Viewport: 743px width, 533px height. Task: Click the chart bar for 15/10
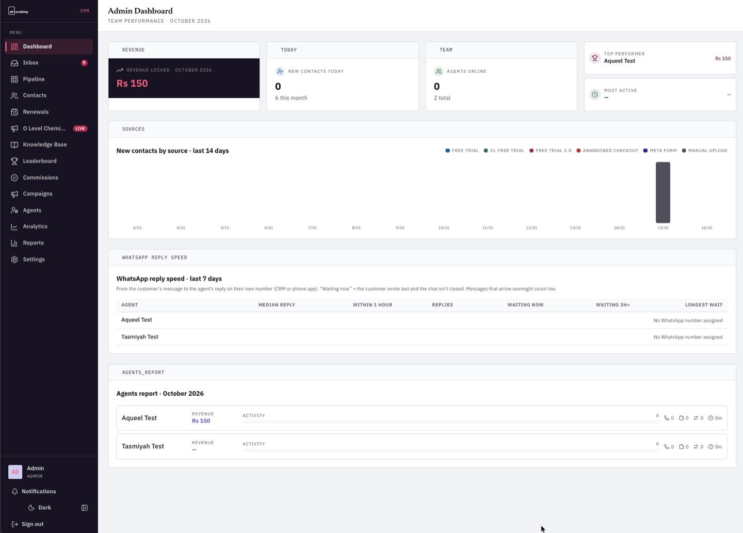tap(663, 192)
